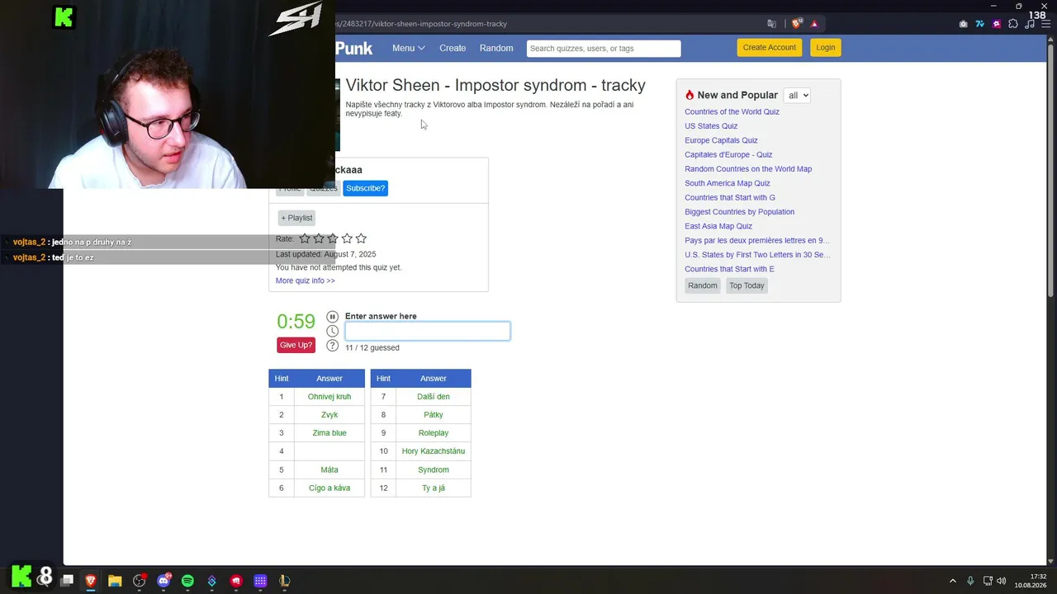Viewport: 1057px width, 594px height.
Task: Click the Create Account button
Action: 770,47
